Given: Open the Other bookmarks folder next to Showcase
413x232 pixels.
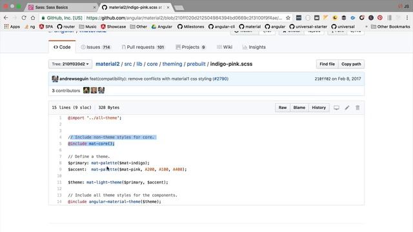Looking at the screenshot, I should (139, 26).
